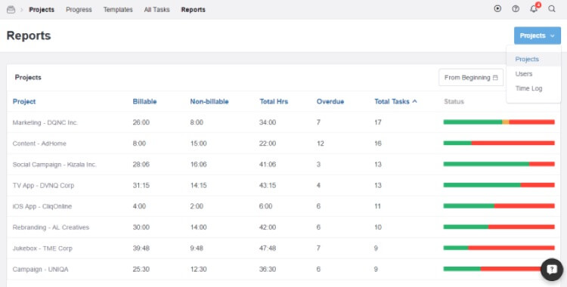Viewport: 567px width, 287px height.
Task: Open the help question mark icon
Action: coord(516,8)
